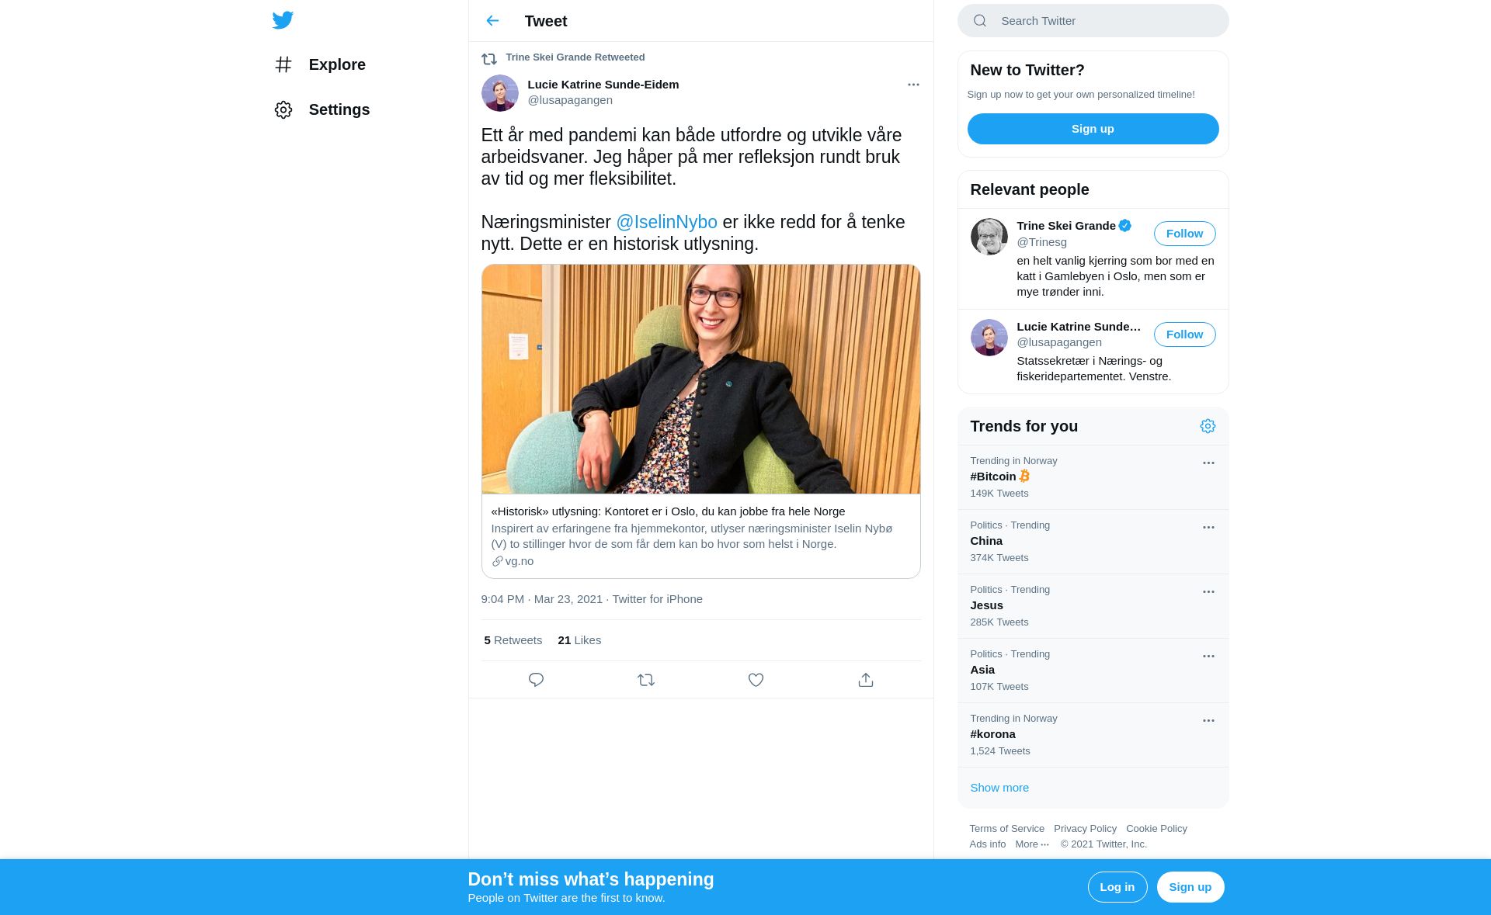Follow Trine Skei Grande
1491x915 pixels.
point(1185,234)
